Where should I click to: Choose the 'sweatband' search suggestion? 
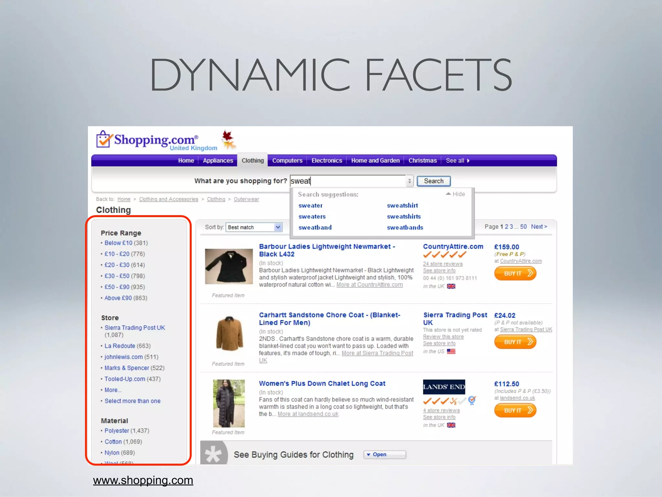tap(315, 227)
